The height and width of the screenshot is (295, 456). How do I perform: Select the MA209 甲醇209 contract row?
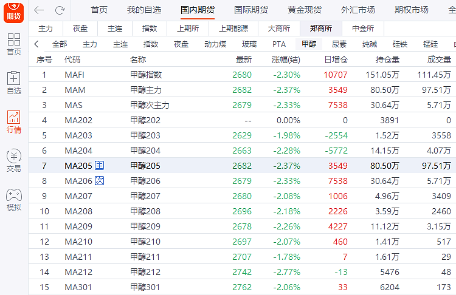click(146, 226)
